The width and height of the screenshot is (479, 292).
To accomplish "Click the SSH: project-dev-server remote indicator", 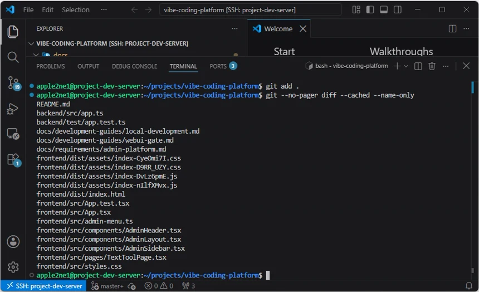I will tap(45, 286).
